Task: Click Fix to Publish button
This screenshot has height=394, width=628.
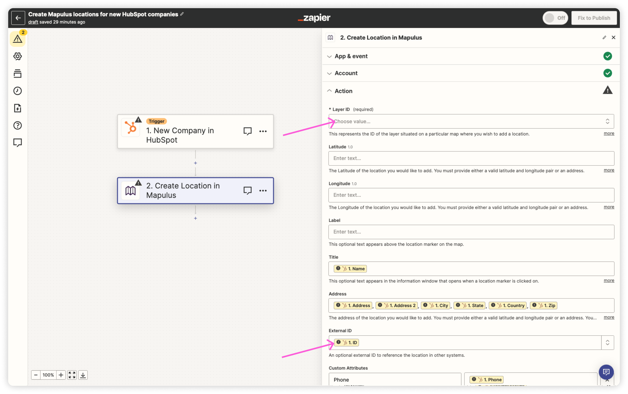Action: (x=594, y=18)
